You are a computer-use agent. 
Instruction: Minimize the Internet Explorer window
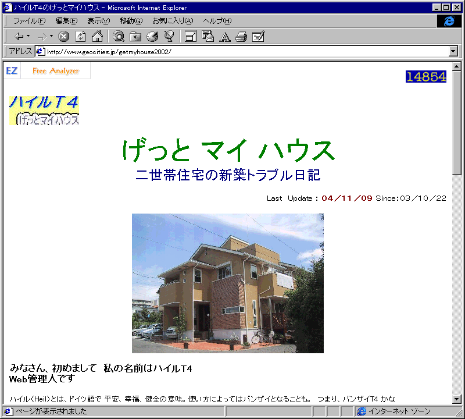click(x=437, y=8)
